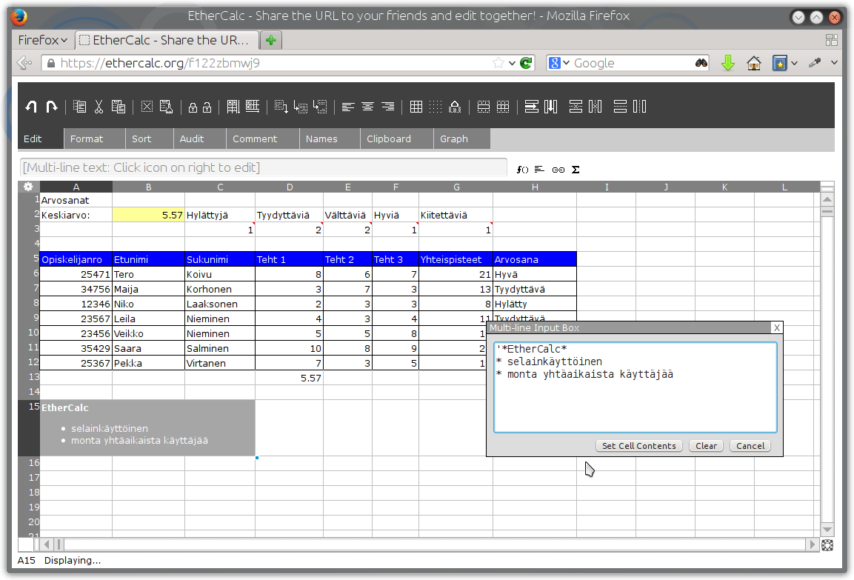Open the multi-line input icon

[x=539, y=170]
